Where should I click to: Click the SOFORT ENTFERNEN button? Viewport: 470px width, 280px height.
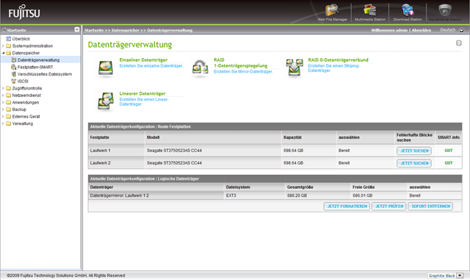[430, 207]
